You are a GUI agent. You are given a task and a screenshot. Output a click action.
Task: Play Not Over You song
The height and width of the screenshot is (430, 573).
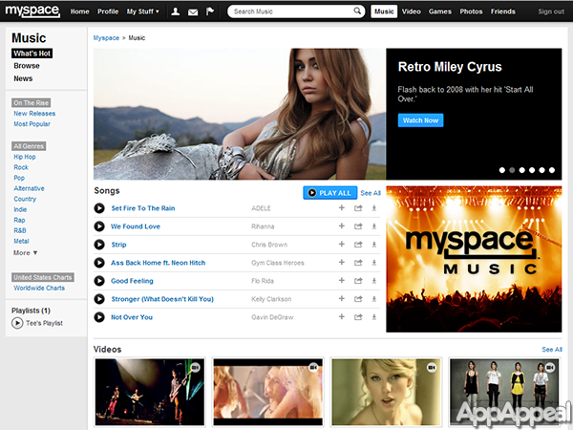[x=99, y=317]
